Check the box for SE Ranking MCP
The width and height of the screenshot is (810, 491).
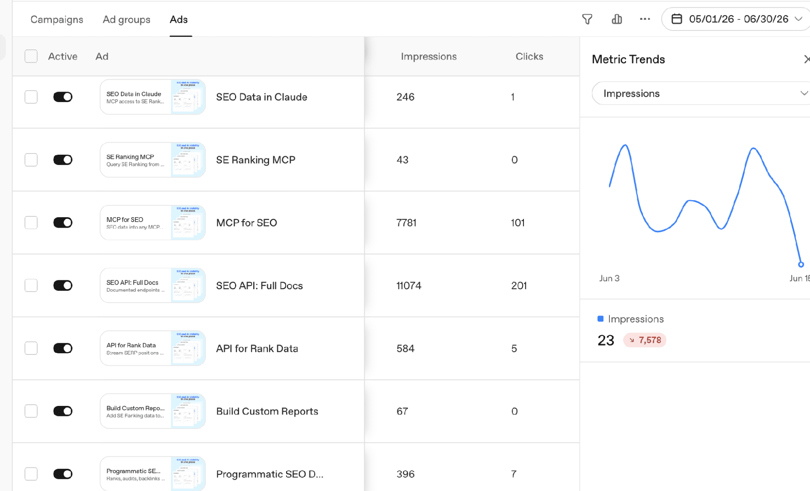31,160
